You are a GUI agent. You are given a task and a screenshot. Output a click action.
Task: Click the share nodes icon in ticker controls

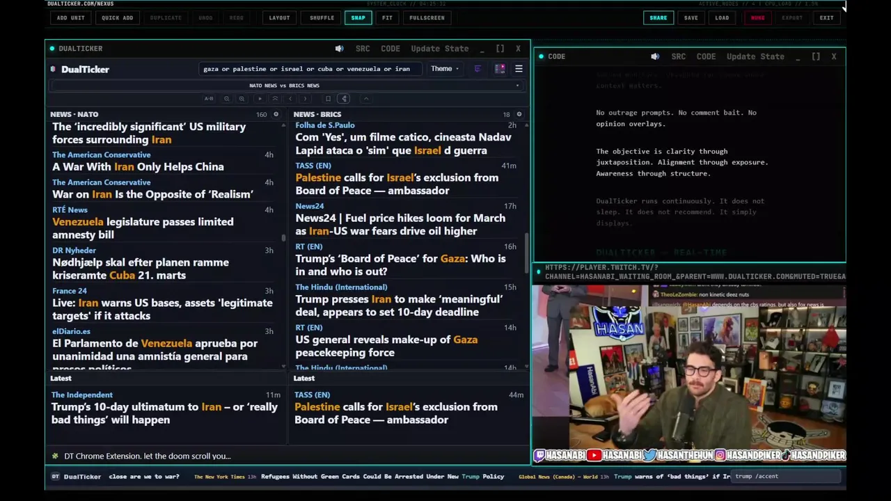(x=344, y=99)
